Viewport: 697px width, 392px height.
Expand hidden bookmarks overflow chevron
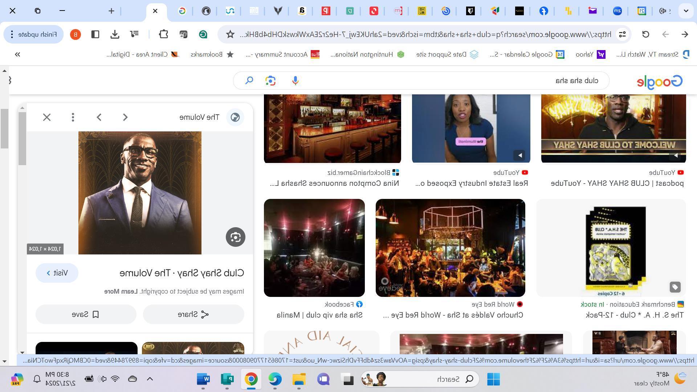click(x=17, y=54)
